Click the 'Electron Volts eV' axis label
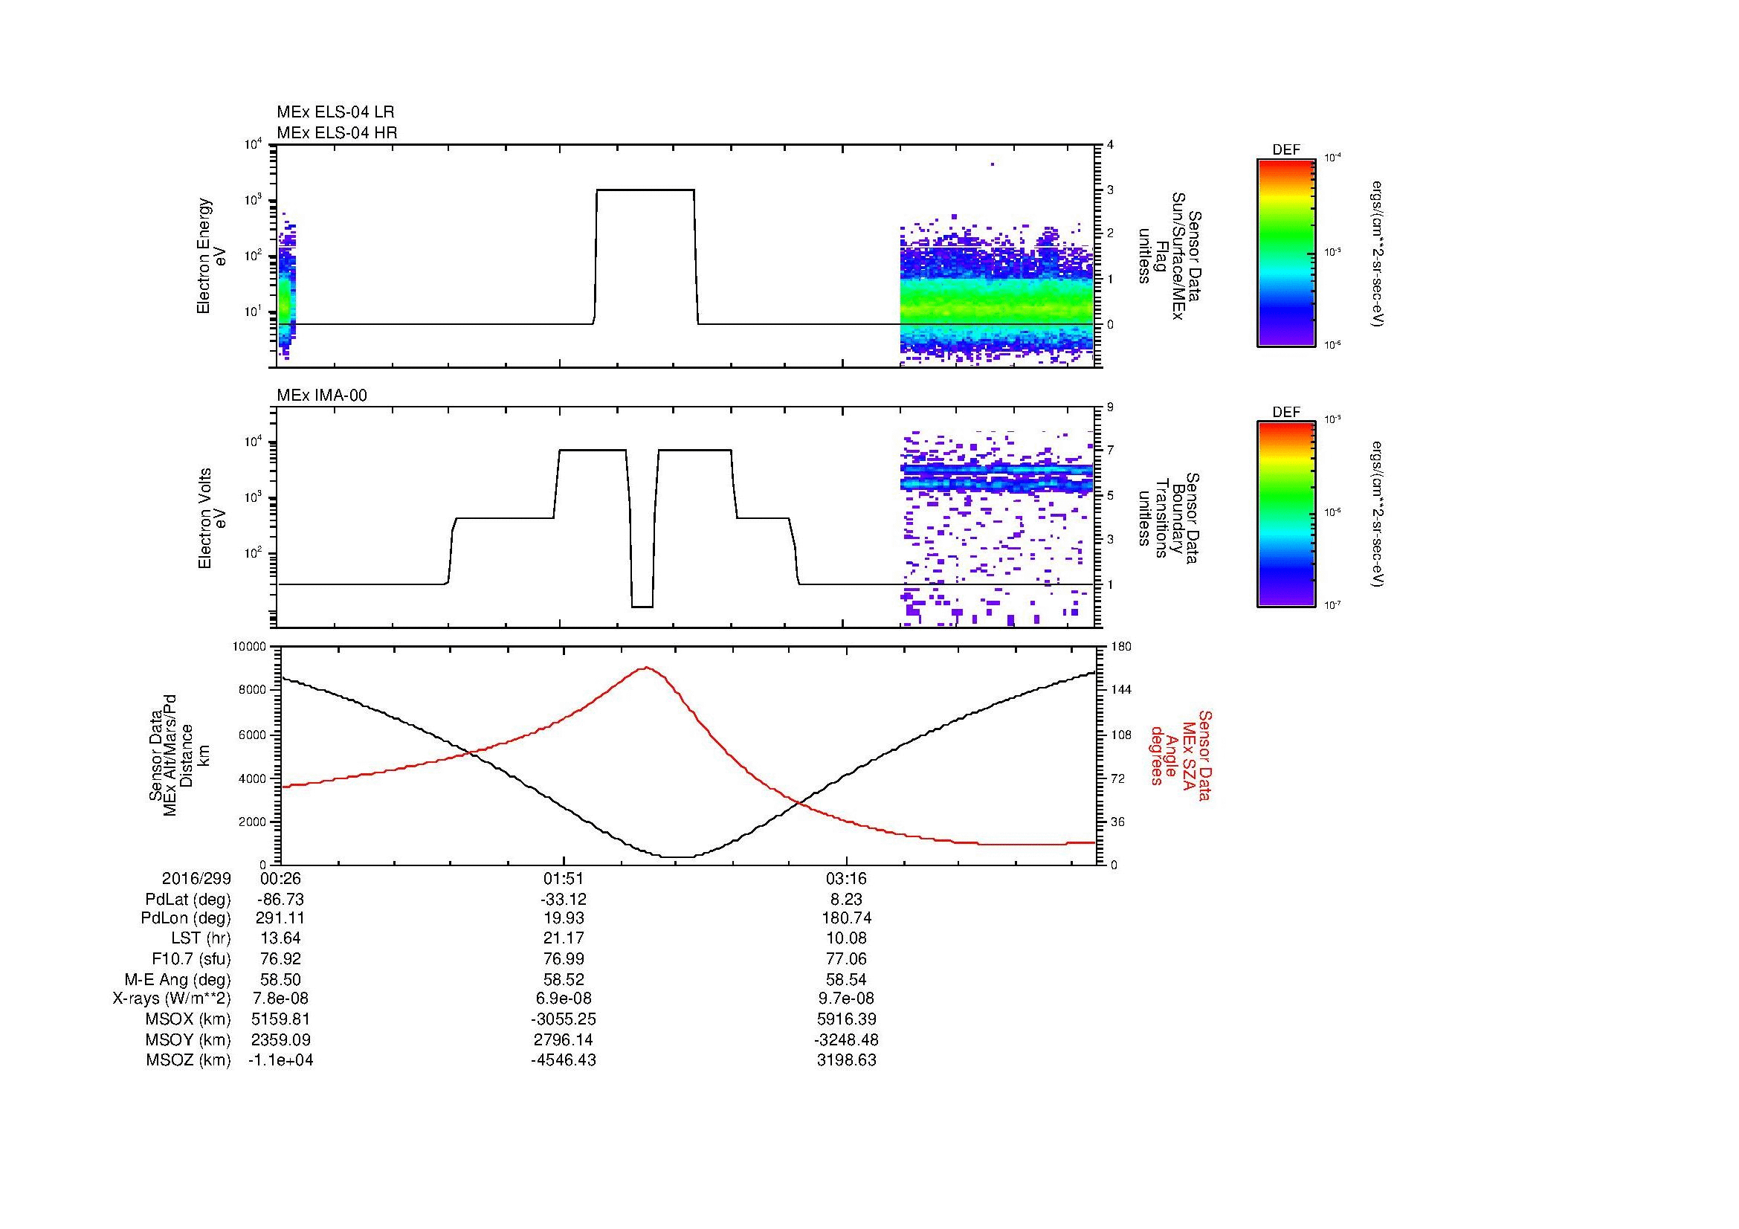The image size is (1739, 1229). pos(212,518)
